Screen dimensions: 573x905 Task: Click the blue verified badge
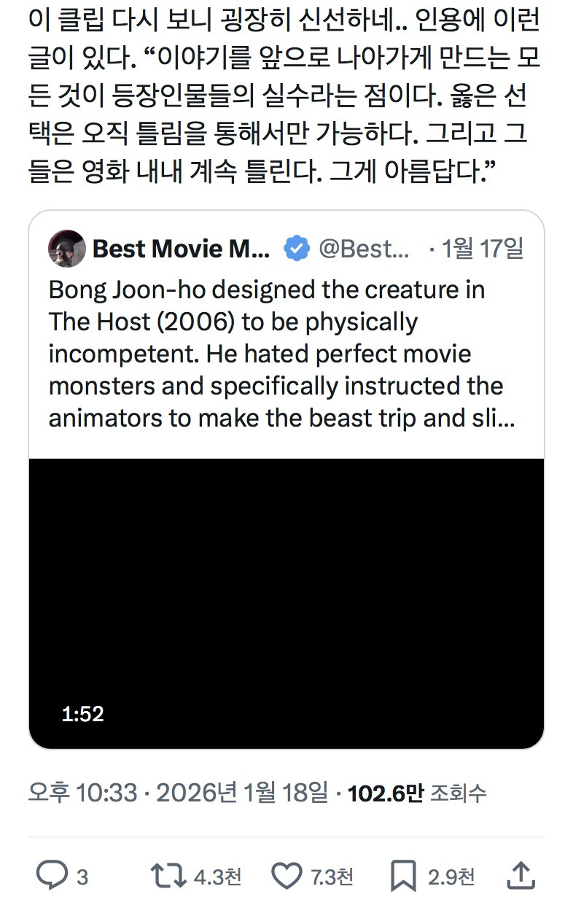point(295,249)
